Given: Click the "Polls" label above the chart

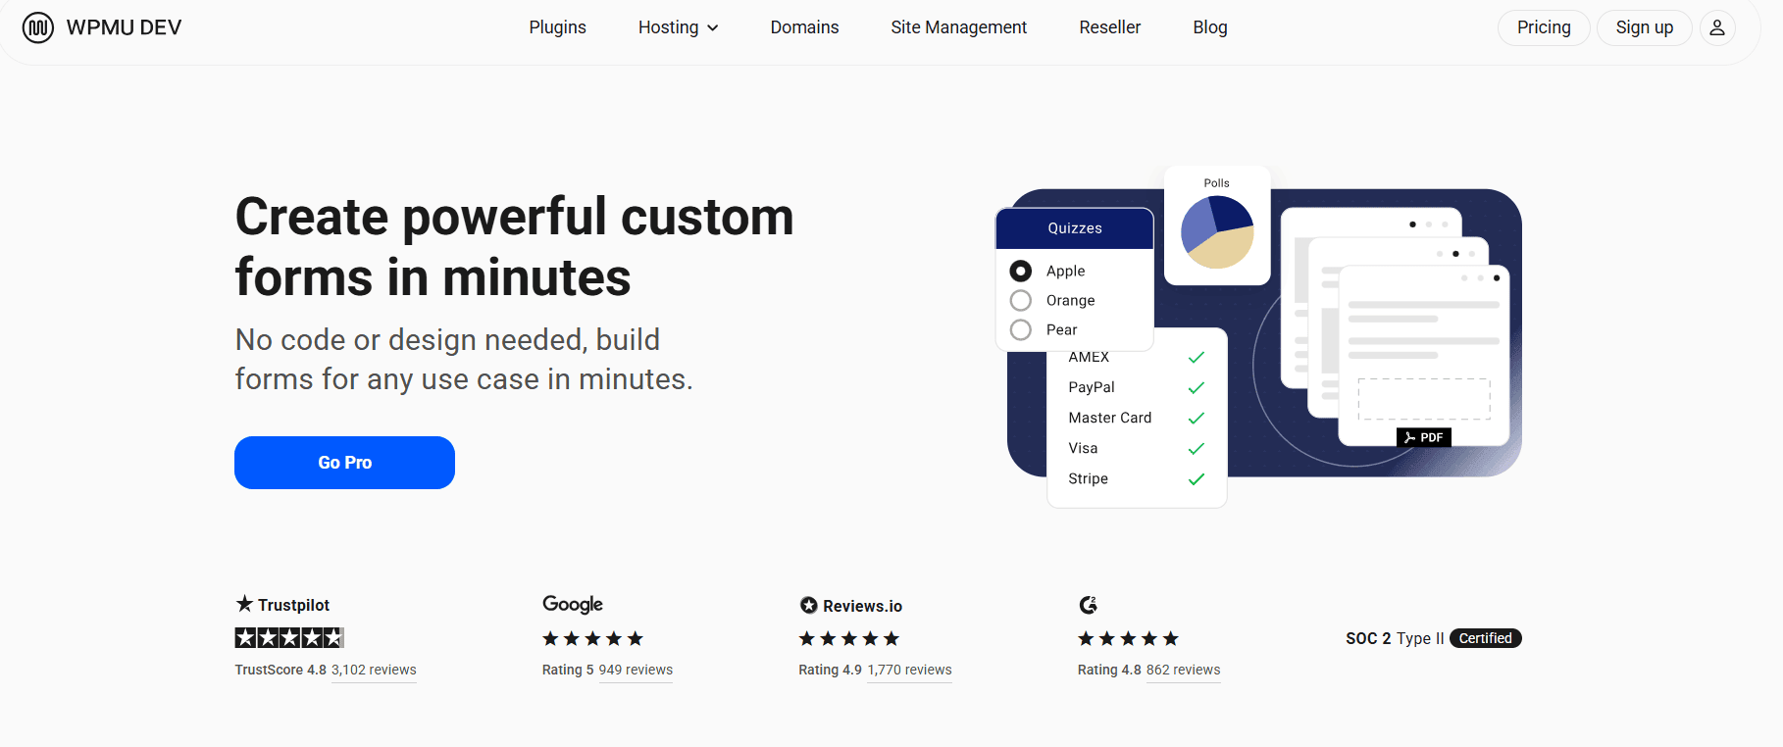Looking at the screenshot, I should pyautogui.click(x=1217, y=183).
